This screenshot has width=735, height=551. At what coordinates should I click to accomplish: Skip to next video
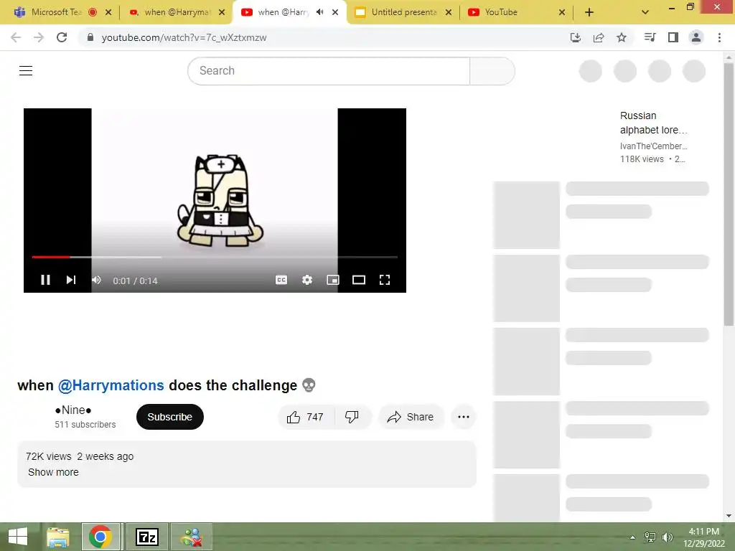tap(71, 280)
